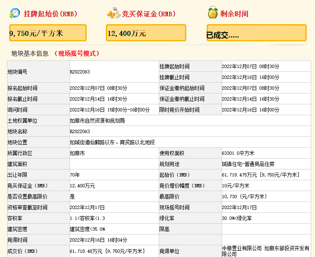The height and width of the screenshot is (257, 315).
Task: Click the 询问时间 value 15时00分-16时00分
Action: point(129,110)
